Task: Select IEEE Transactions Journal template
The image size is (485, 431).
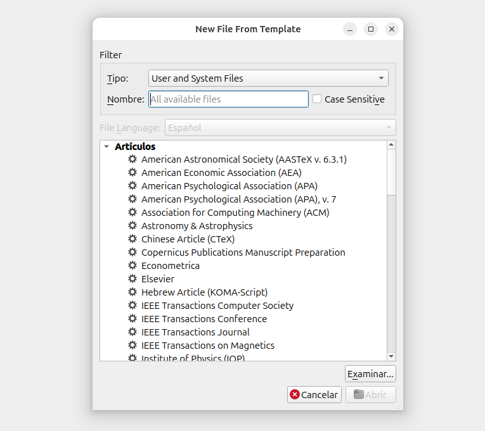Action: [195, 332]
